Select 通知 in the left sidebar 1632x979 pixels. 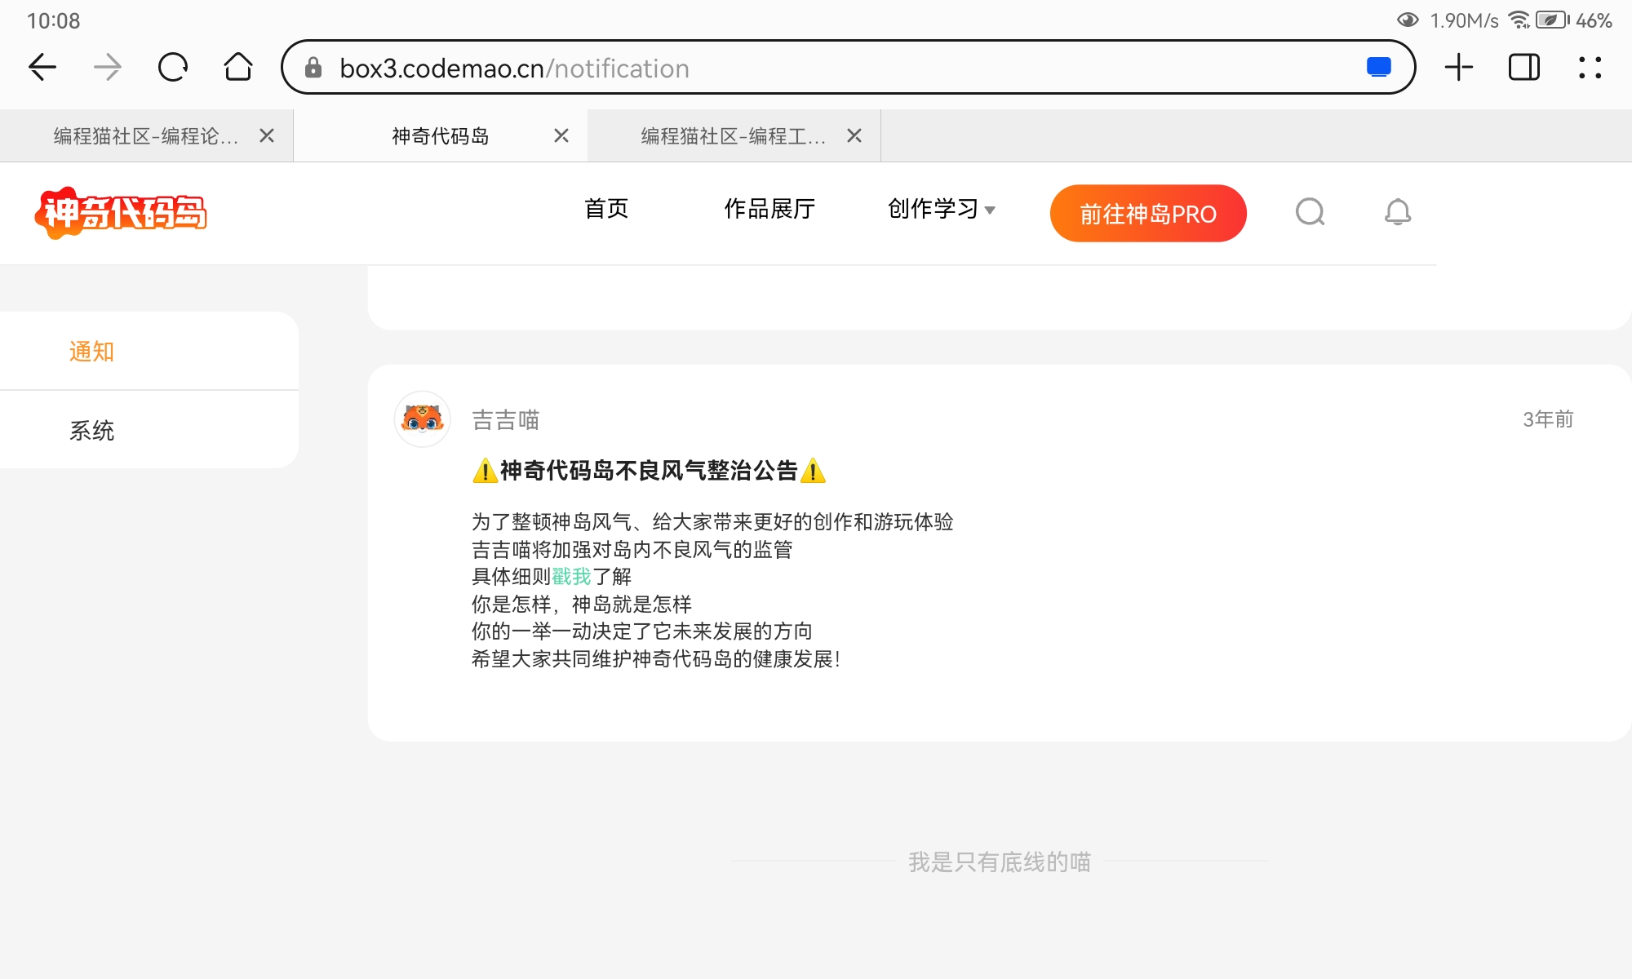[91, 352]
